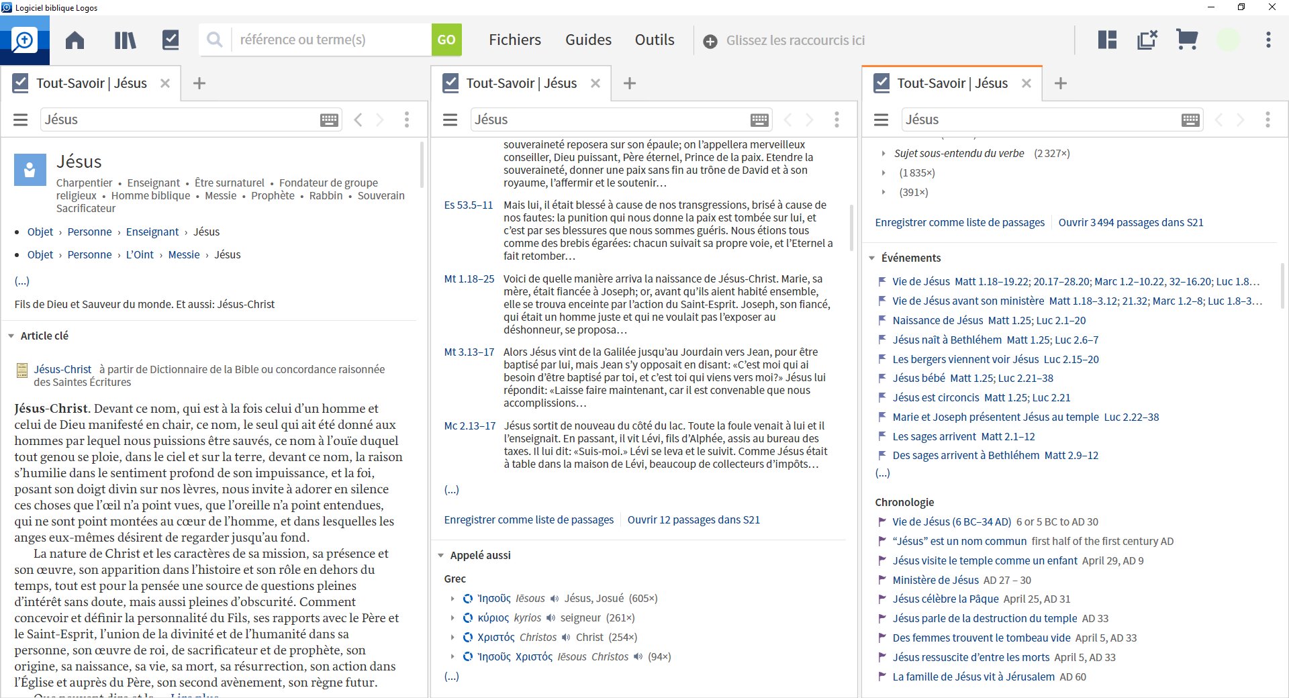Screen dimensions: 1289x698
Task: Open the left panel hamburger contents menu
Action: [x=21, y=119]
